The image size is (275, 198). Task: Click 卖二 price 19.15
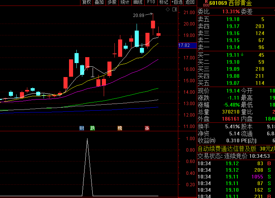pyautogui.click(x=233, y=40)
